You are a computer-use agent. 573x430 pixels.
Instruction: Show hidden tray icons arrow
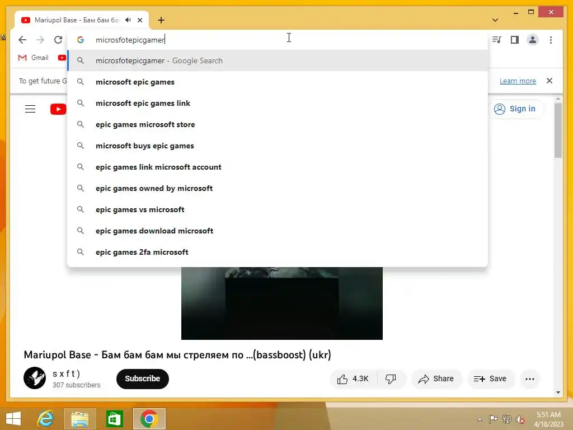(480, 419)
